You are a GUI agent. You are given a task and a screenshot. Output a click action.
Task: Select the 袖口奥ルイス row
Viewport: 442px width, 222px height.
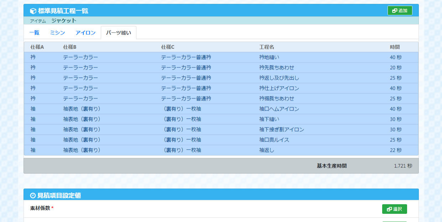274,140
